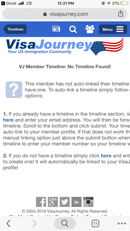Return to Gmail via status bar back
The image size is (130, 231).
(9, 3)
